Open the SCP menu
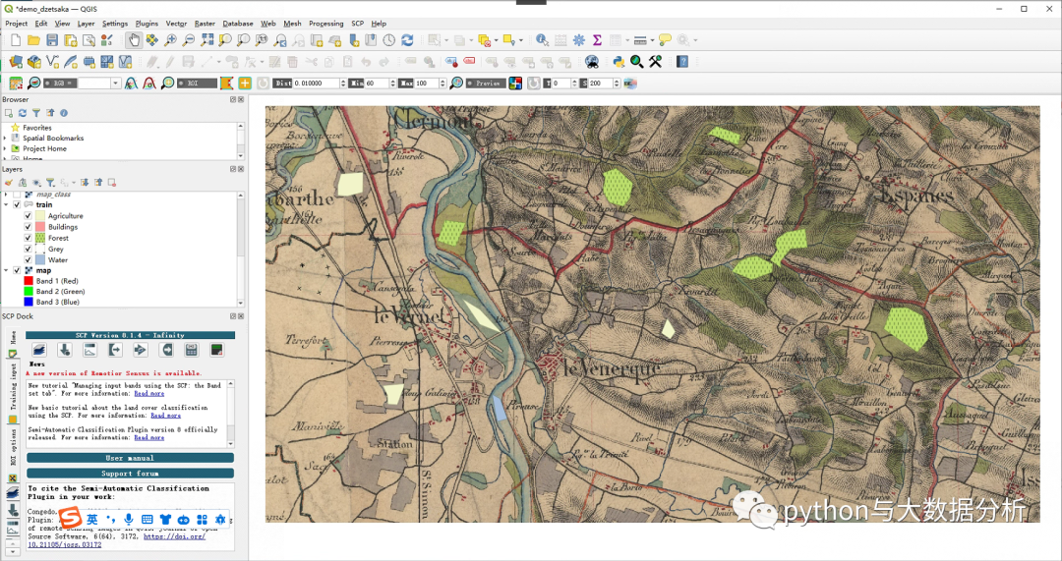 [x=357, y=23]
